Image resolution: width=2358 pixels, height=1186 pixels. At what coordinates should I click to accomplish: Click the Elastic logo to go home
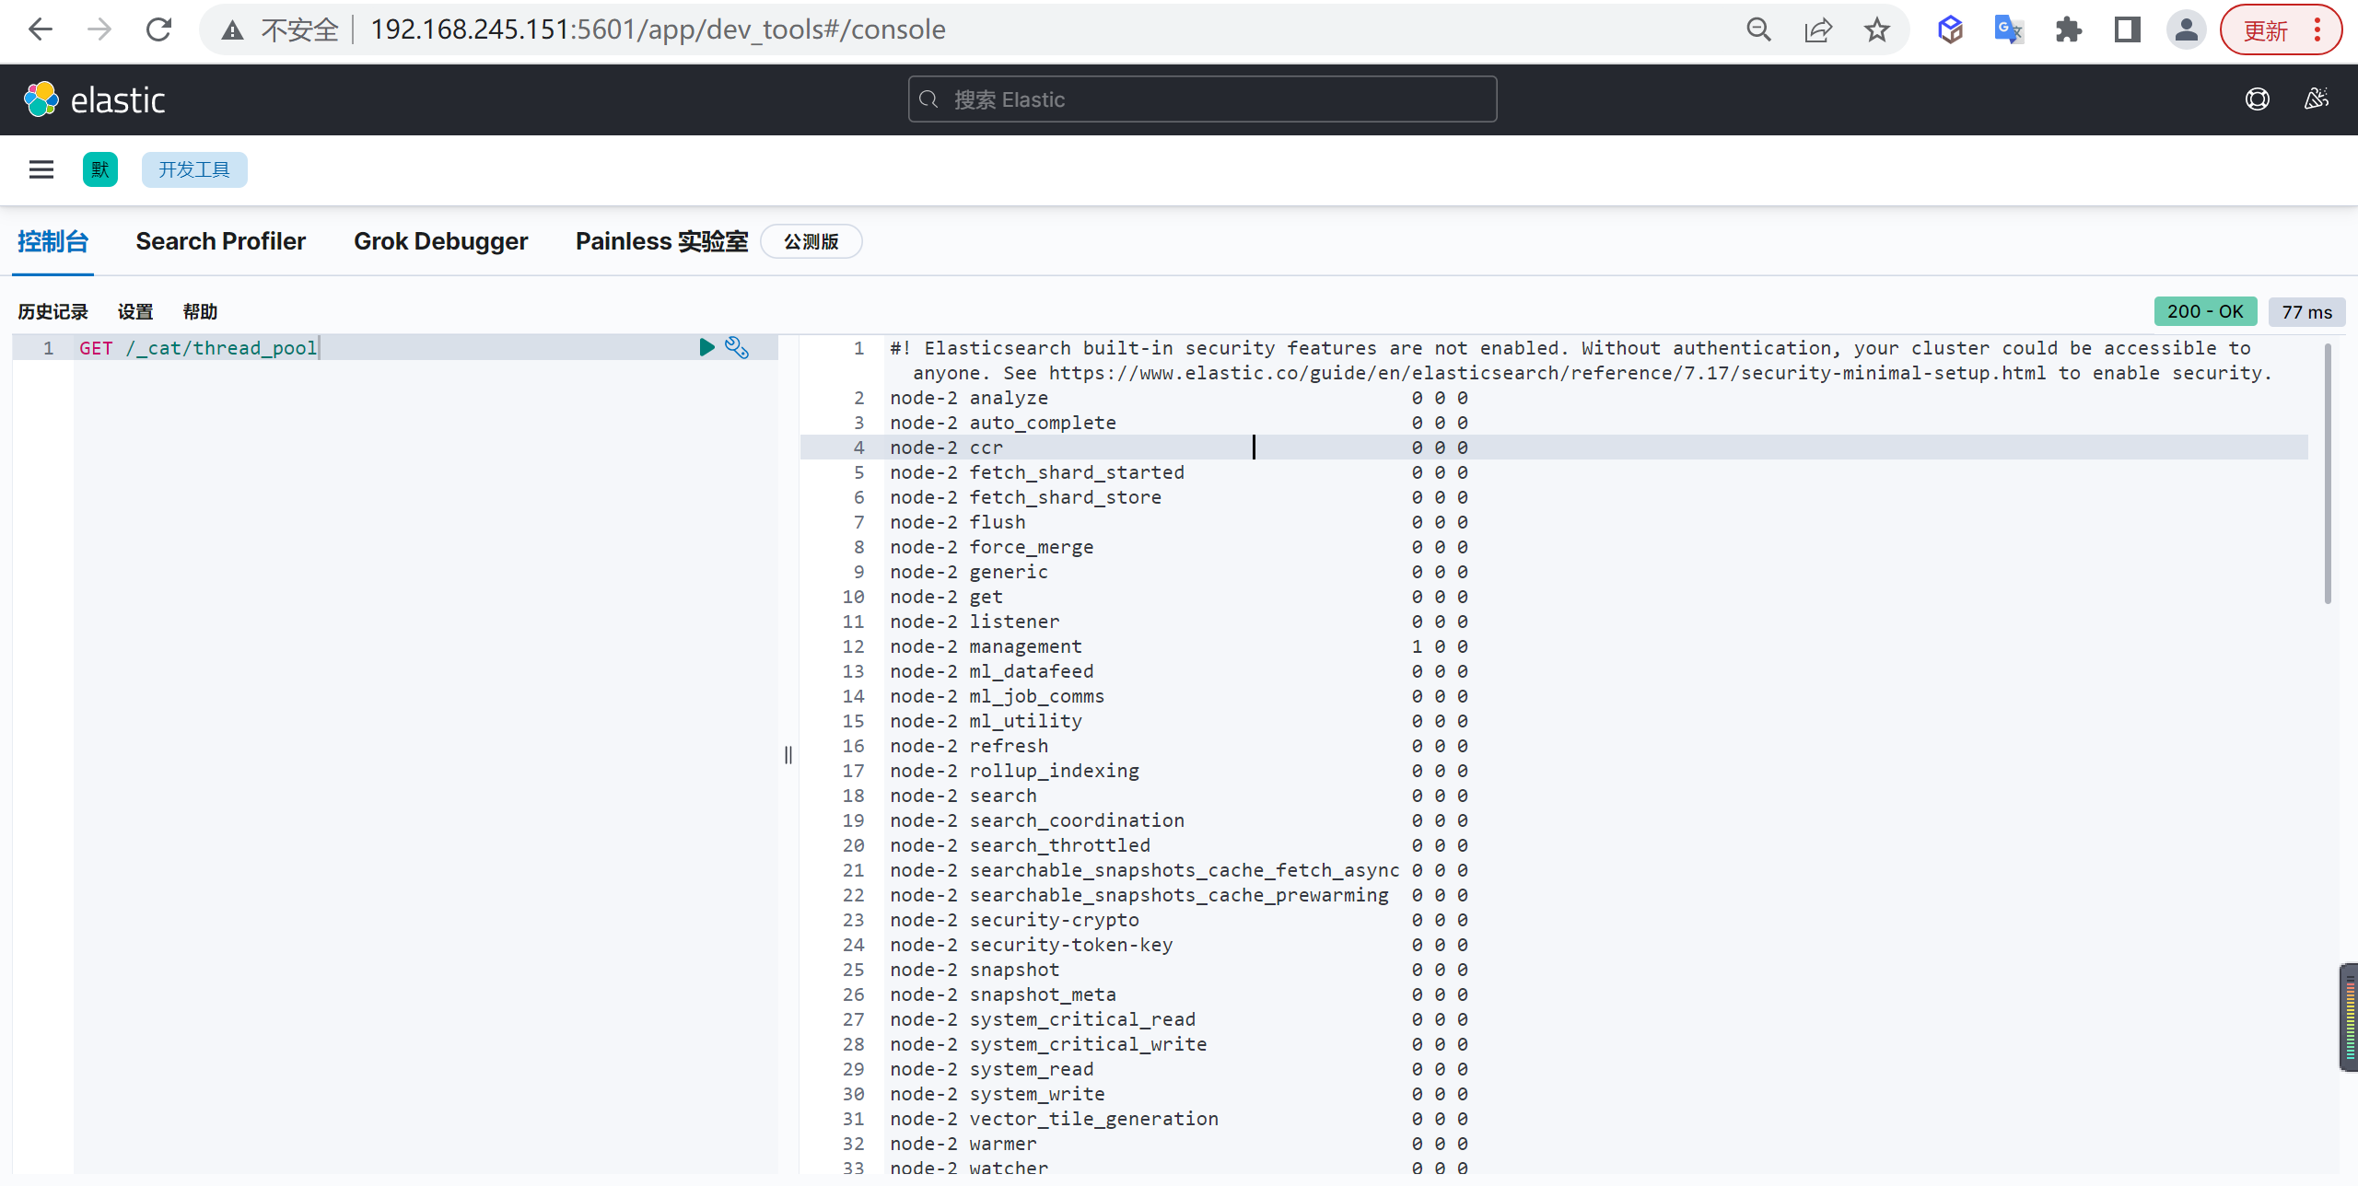[95, 99]
